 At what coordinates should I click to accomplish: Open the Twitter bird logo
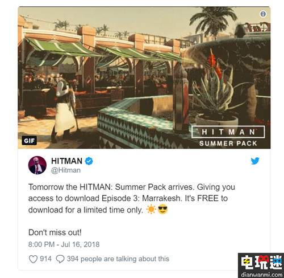(255, 161)
